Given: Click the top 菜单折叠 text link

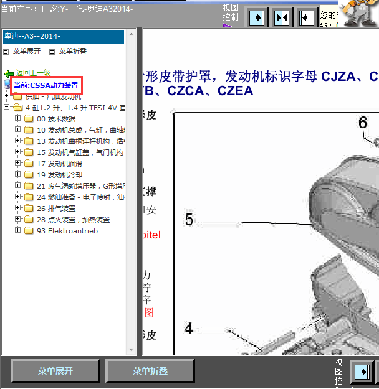Looking at the screenshot, I should pyautogui.click(x=73, y=51).
